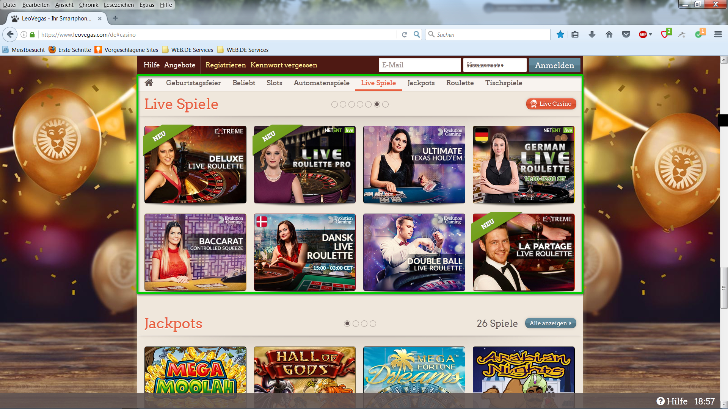Open Automatenspiele category tab
The width and height of the screenshot is (728, 409).
[322, 83]
